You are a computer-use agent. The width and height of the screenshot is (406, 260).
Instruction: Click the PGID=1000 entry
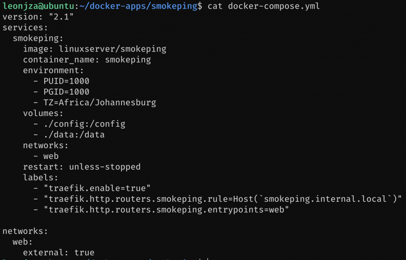(66, 92)
